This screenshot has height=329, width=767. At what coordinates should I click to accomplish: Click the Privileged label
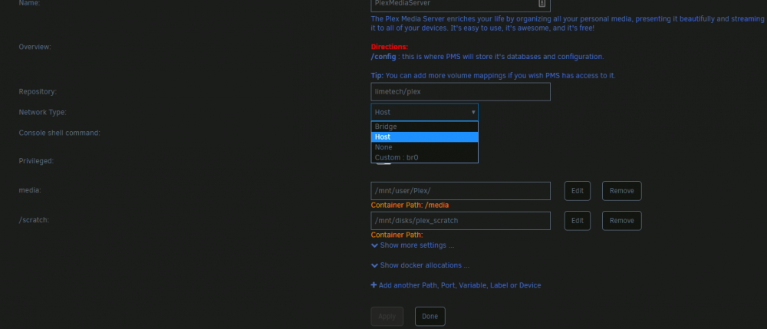(36, 160)
